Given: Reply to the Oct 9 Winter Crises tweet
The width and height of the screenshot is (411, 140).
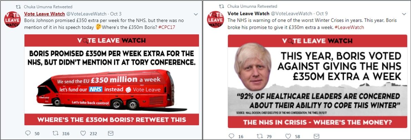Looking at the screenshot, I should click(x=231, y=136).
